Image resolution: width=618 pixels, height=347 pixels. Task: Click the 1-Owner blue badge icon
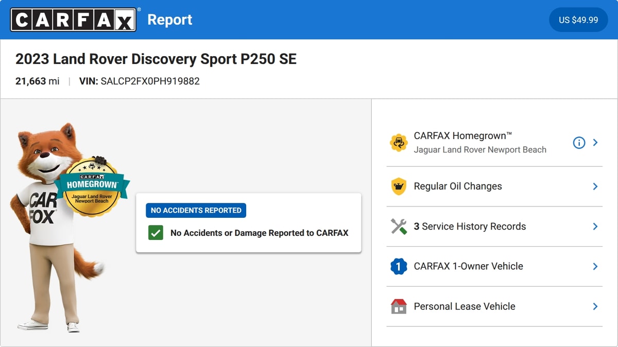399,266
